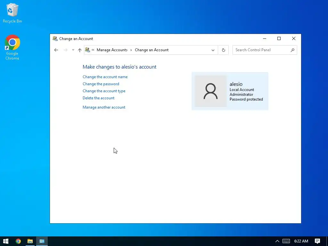This screenshot has height=246, width=328.
Task: Select Control Panel taskbar button
Action: 42,241
